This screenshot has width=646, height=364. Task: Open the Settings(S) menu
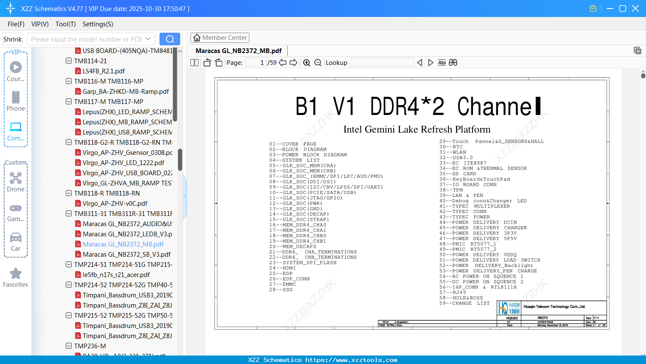[98, 24]
